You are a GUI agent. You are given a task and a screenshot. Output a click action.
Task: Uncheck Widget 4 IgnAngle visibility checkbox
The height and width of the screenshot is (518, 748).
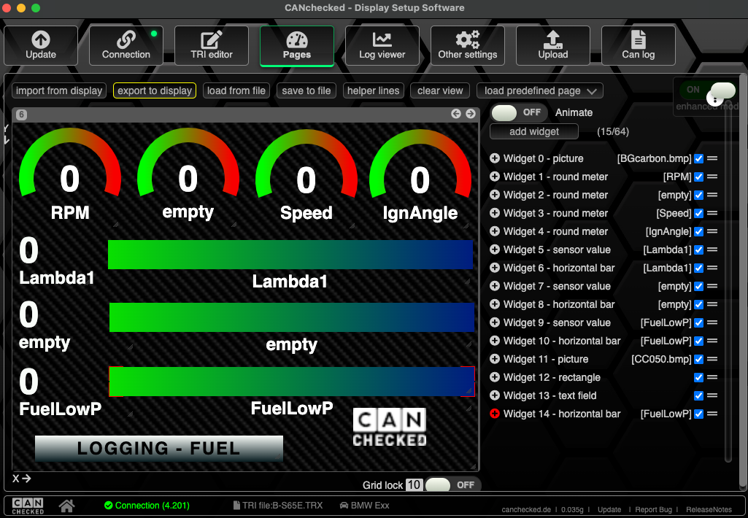(699, 231)
